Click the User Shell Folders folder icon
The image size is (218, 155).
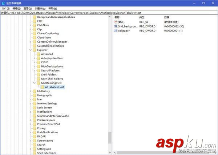pos(39,79)
